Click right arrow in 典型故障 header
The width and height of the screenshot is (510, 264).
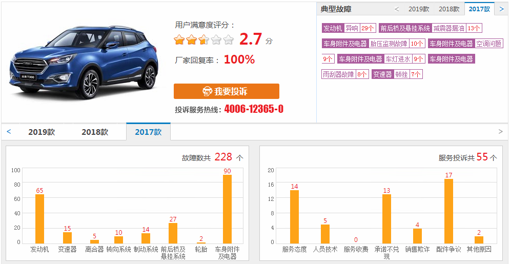coord(501,9)
